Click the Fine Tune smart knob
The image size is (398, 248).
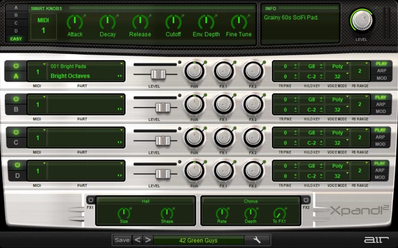(x=238, y=22)
